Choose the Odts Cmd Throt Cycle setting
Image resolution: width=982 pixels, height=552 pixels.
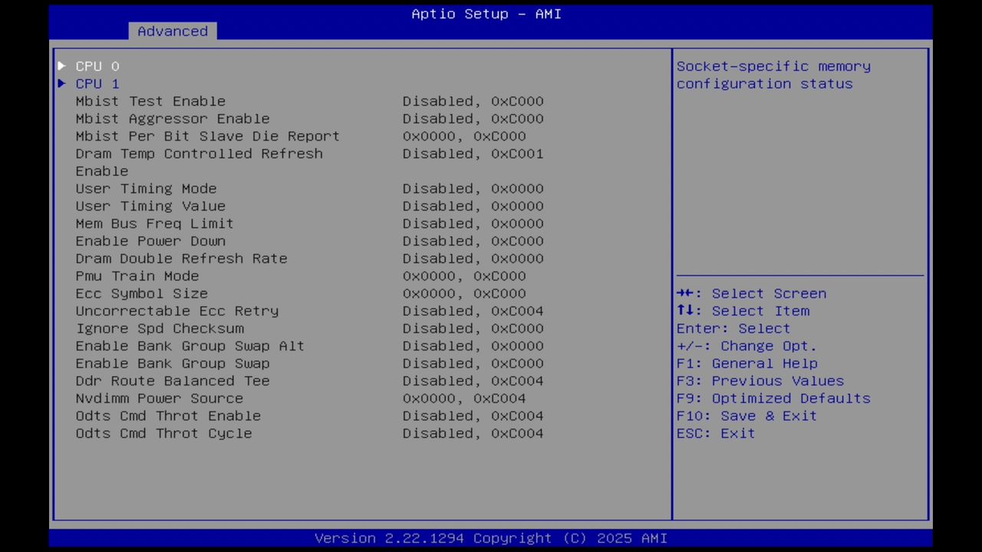point(163,433)
